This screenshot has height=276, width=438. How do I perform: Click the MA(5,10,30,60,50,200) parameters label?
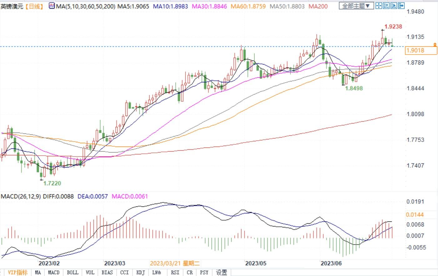point(85,6)
